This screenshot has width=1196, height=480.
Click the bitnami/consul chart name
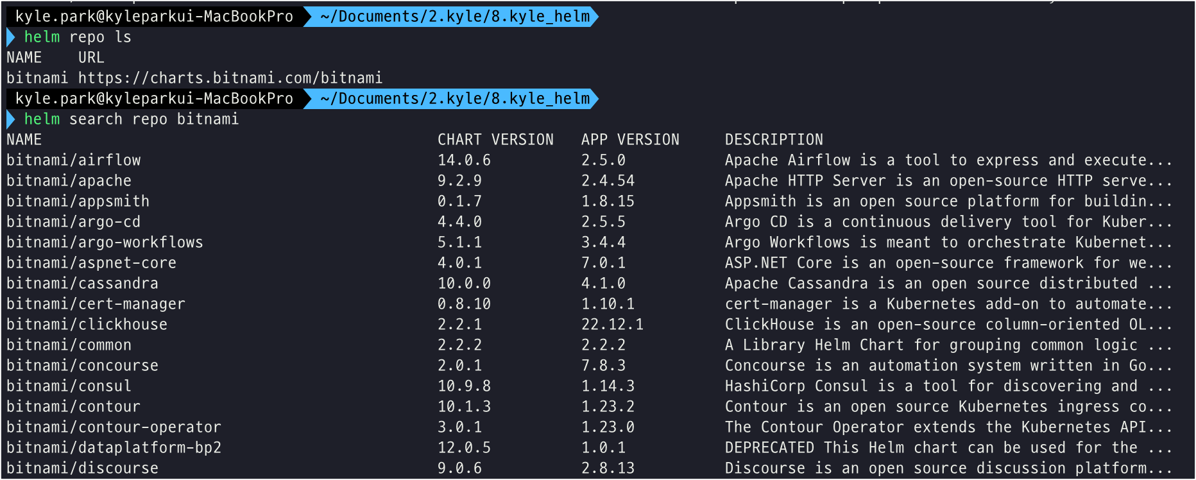(69, 386)
